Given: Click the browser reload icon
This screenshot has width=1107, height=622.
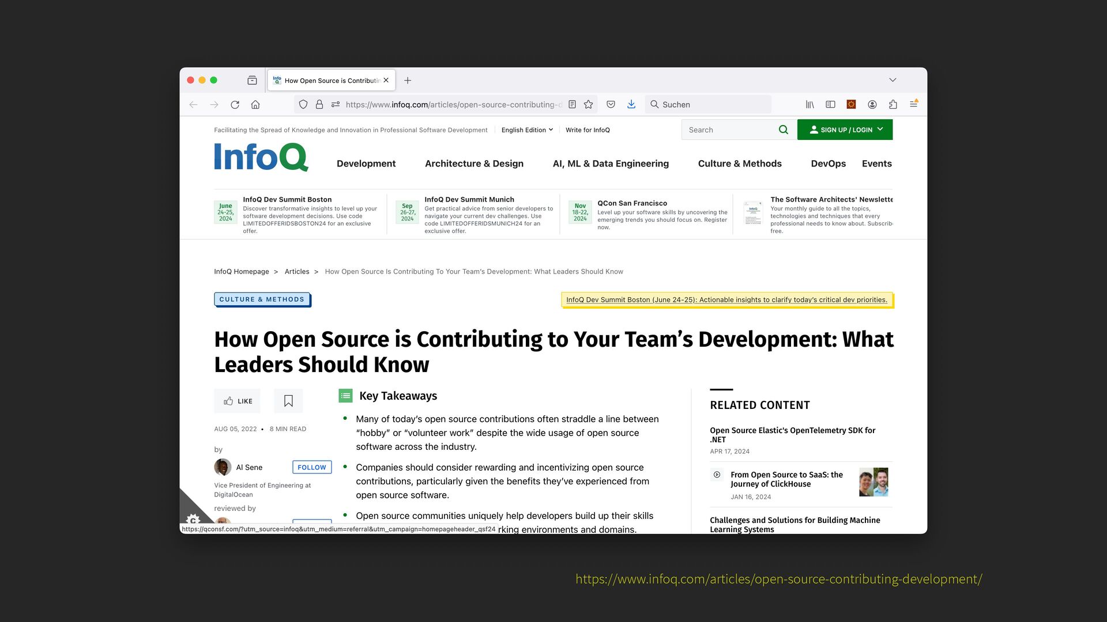Looking at the screenshot, I should 235,104.
